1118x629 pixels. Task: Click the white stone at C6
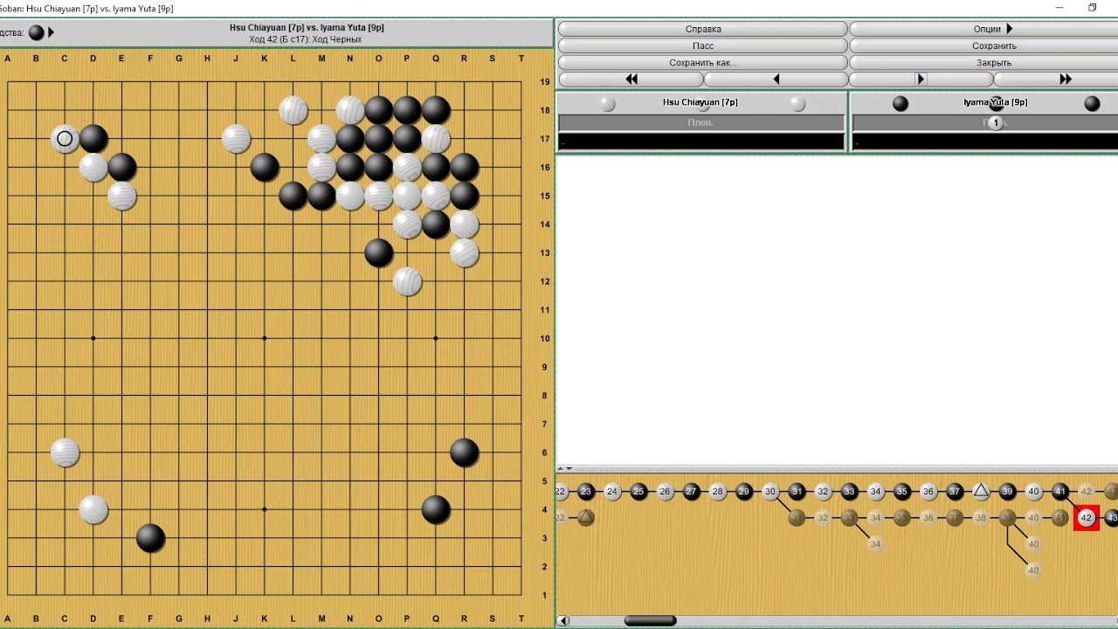click(x=65, y=453)
